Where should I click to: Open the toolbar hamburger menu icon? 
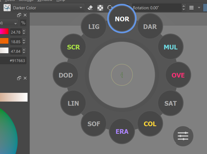point(191,8)
